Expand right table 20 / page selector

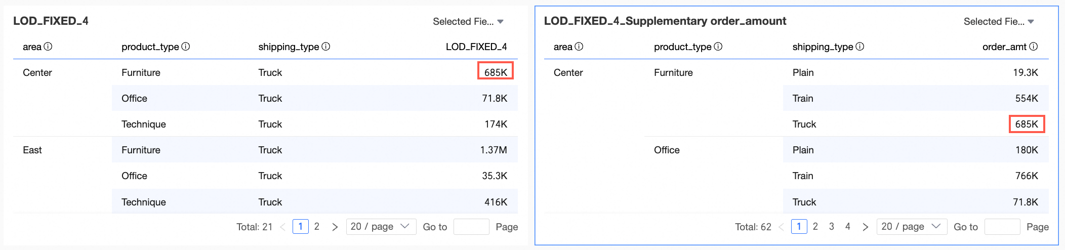pos(912,227)
